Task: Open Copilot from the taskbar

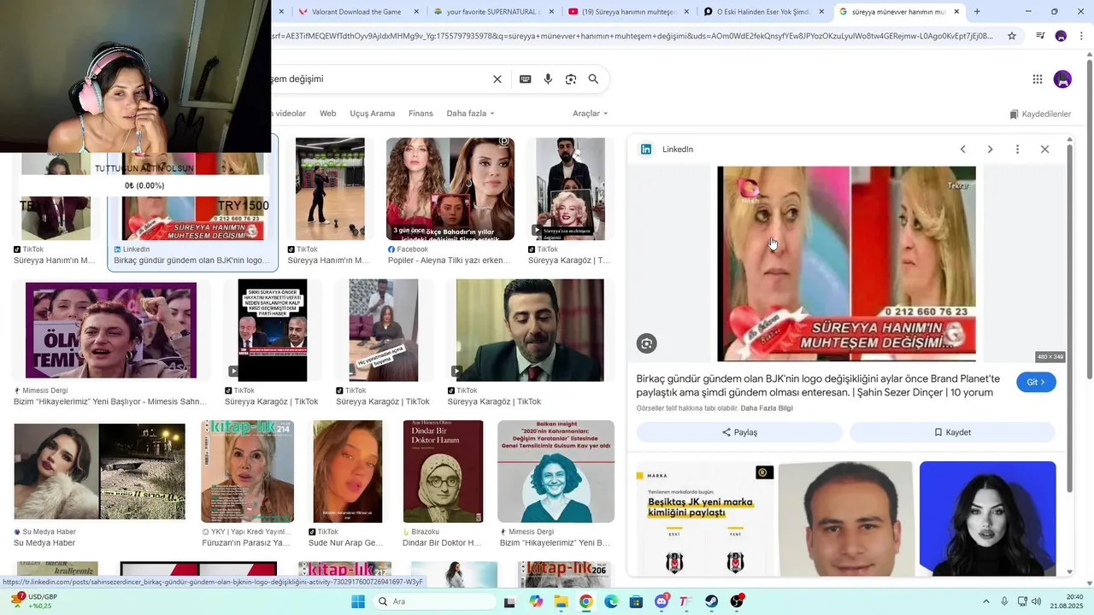Action: [536, 601]
